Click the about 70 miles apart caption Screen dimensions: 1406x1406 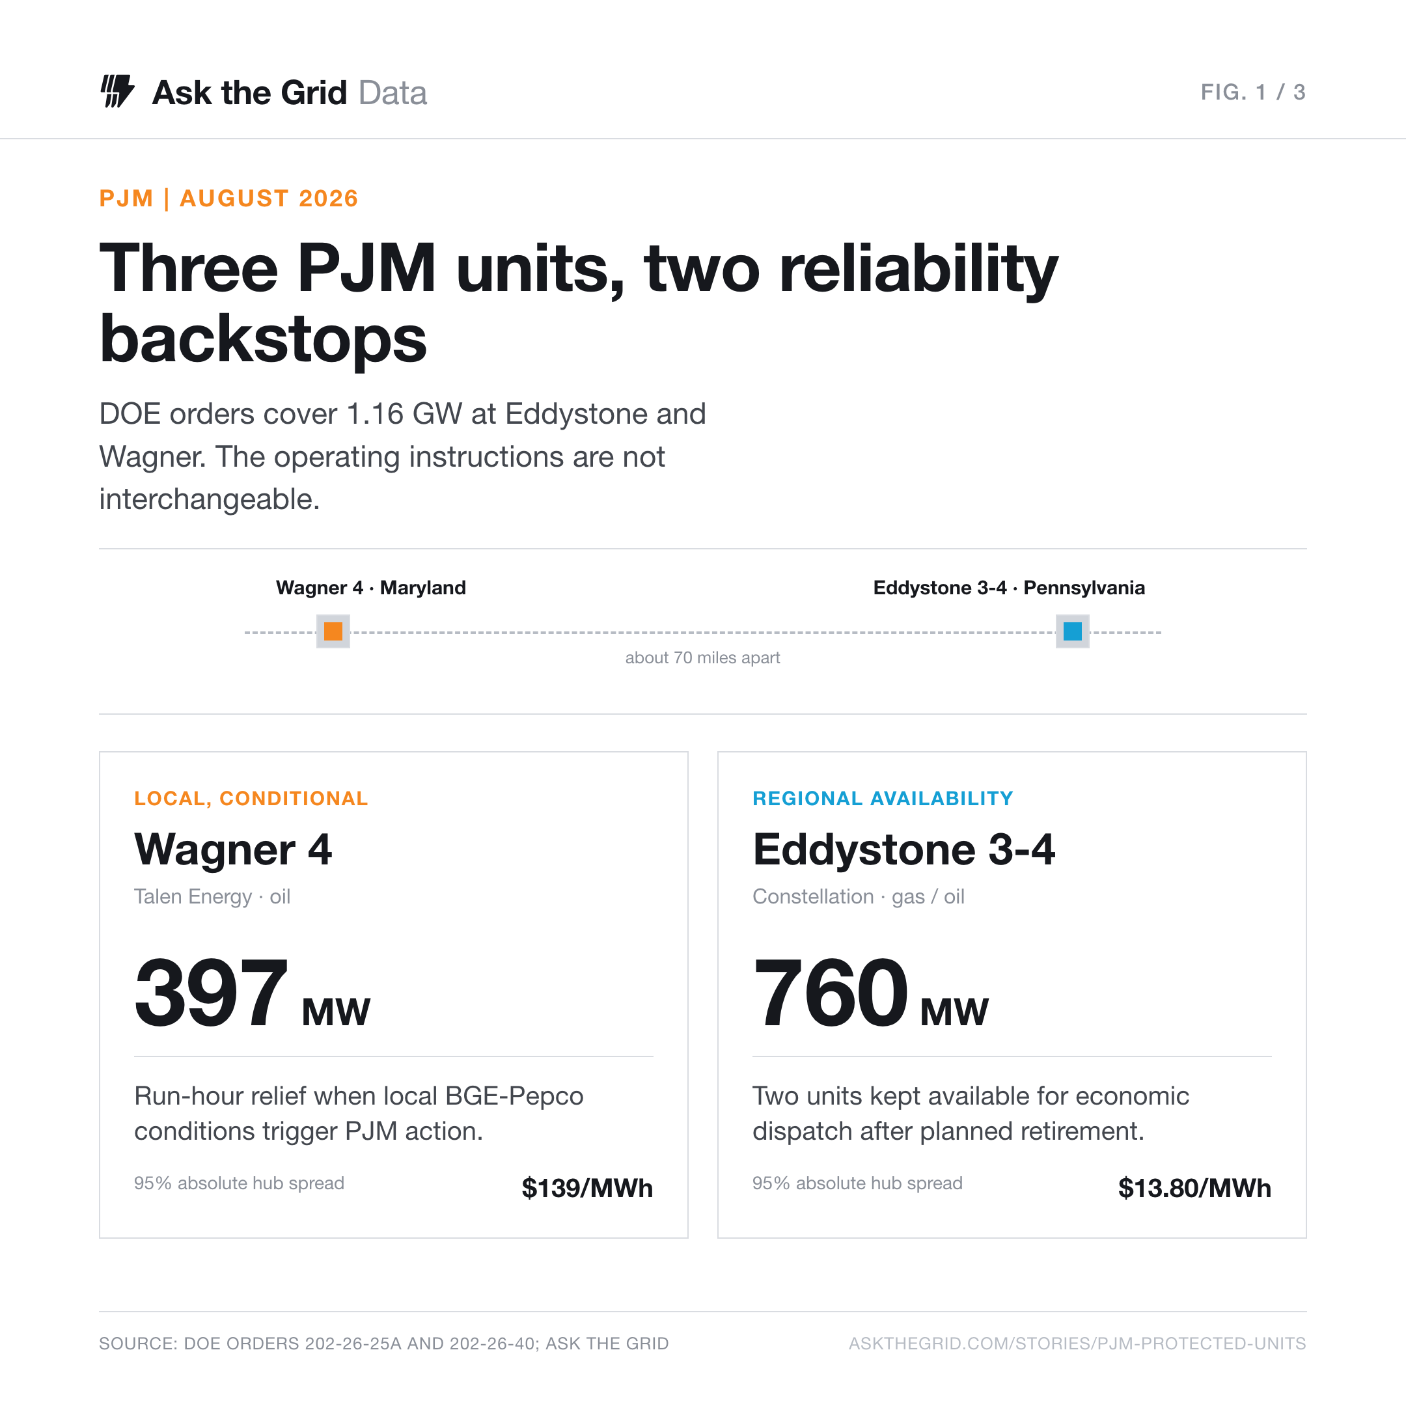pos(702,658)
